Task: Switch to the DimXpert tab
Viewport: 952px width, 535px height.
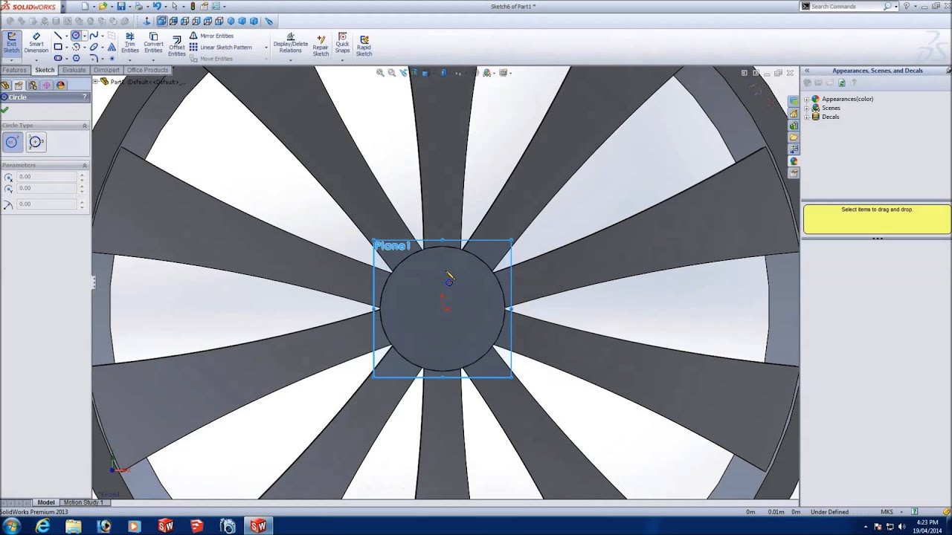Action: [x=106, y=70]
